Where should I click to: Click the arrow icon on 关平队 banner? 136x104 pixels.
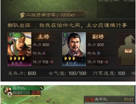click(x=41, y=88)
